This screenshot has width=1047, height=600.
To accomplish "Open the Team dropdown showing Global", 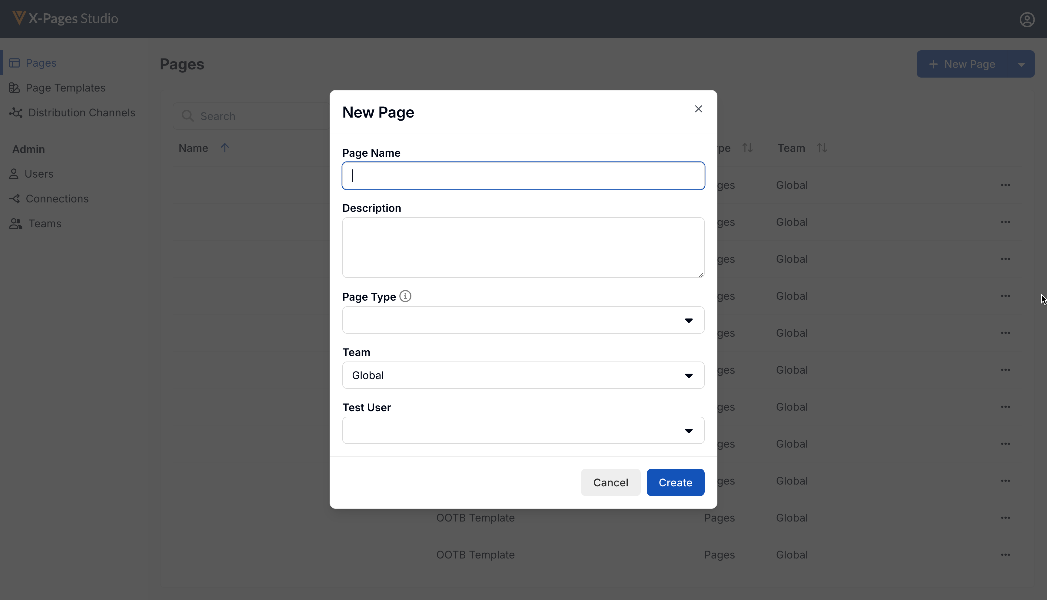I will 523,375.
